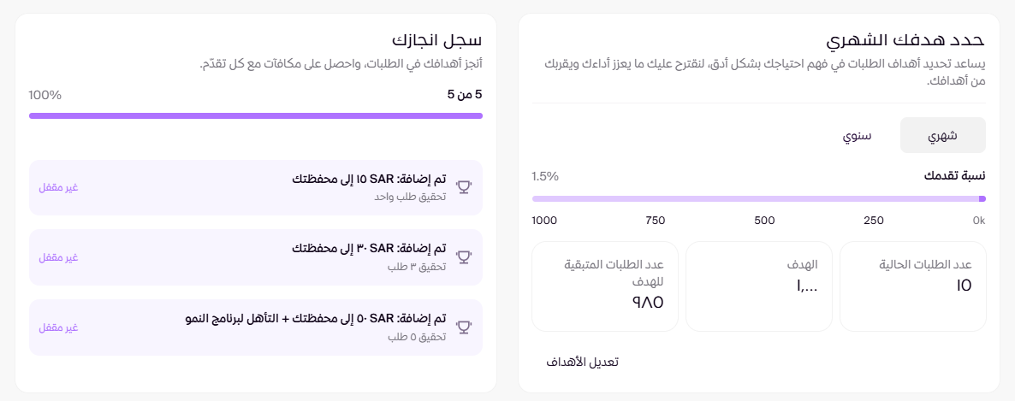Click the الهدف target value card

758,286
